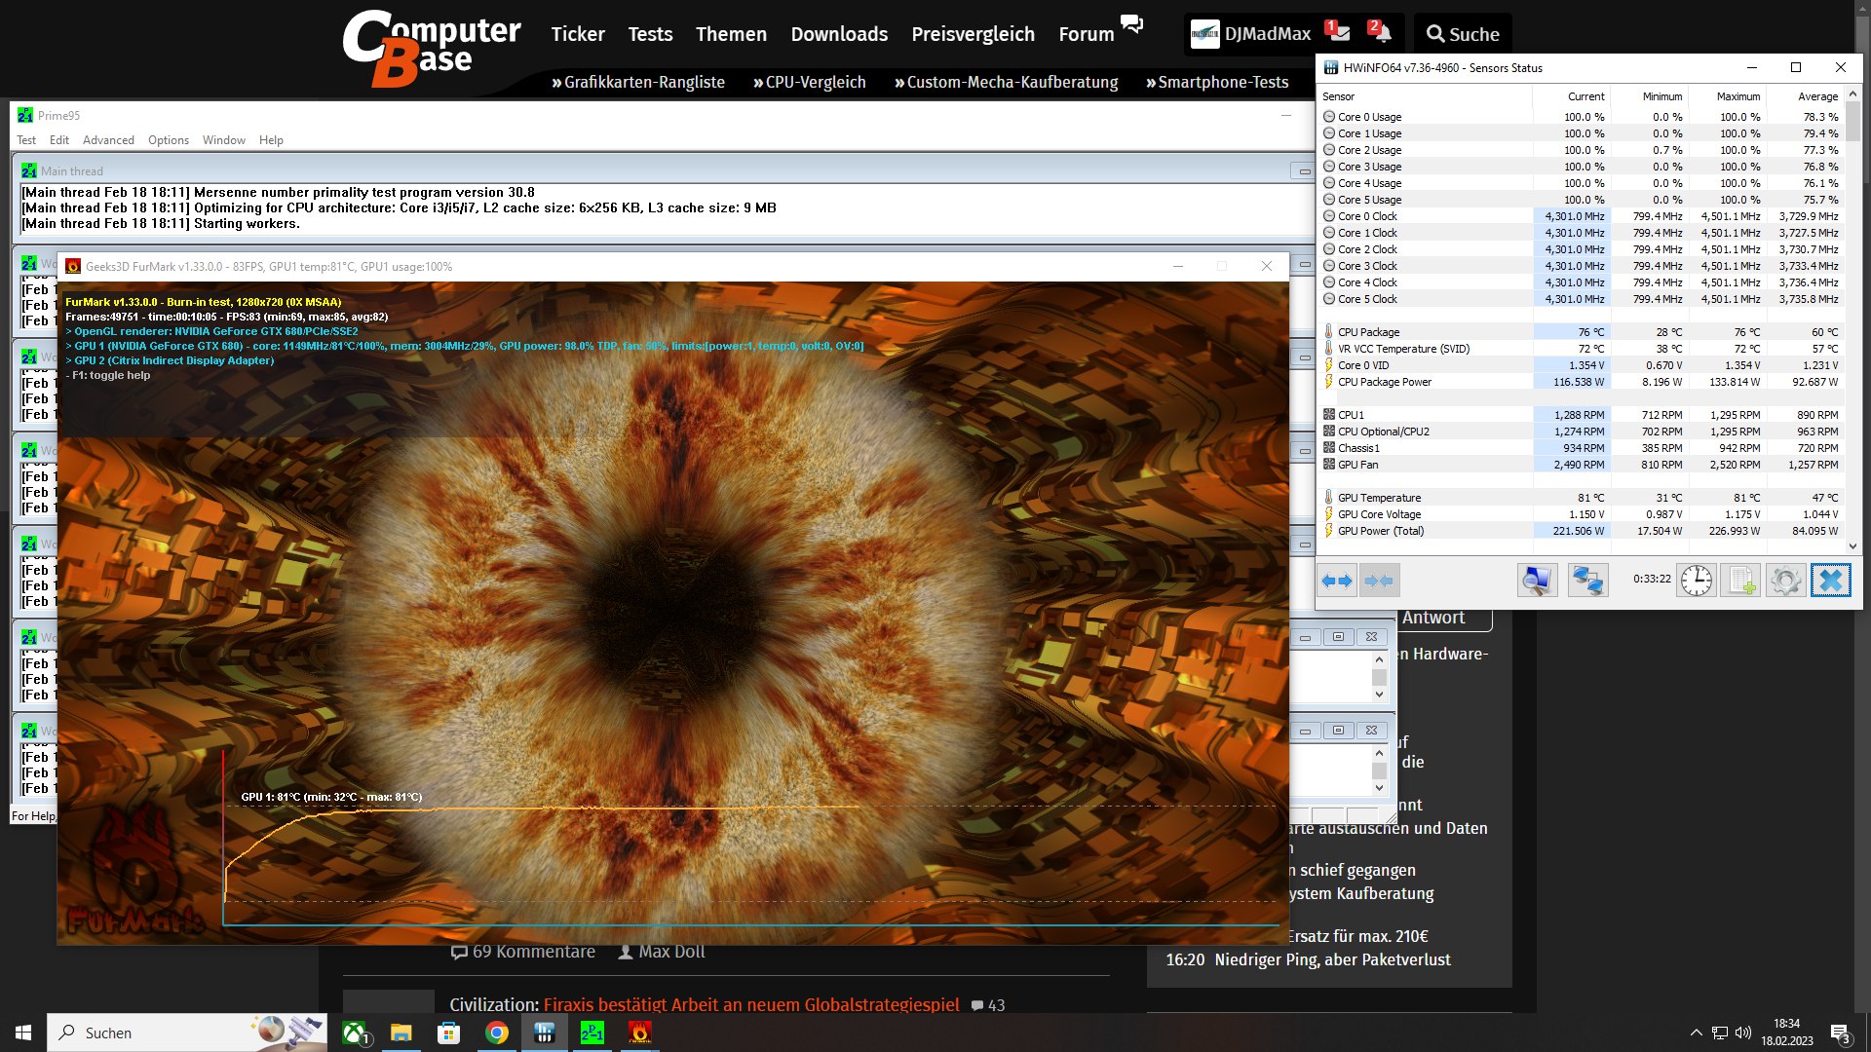Launch Chrome from the taskbar
The image size is (1871, 1052).
tap(497, 1033)
